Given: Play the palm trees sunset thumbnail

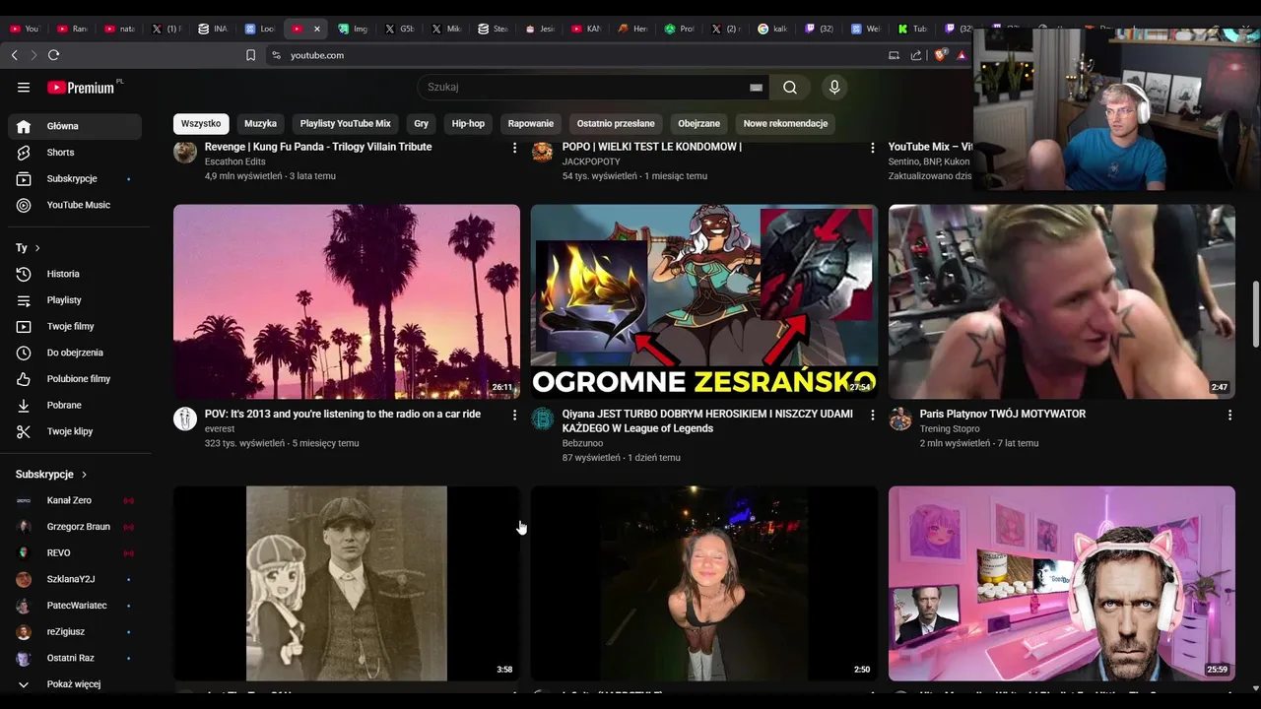Looking at the screenshot, I should coord(347,301).
